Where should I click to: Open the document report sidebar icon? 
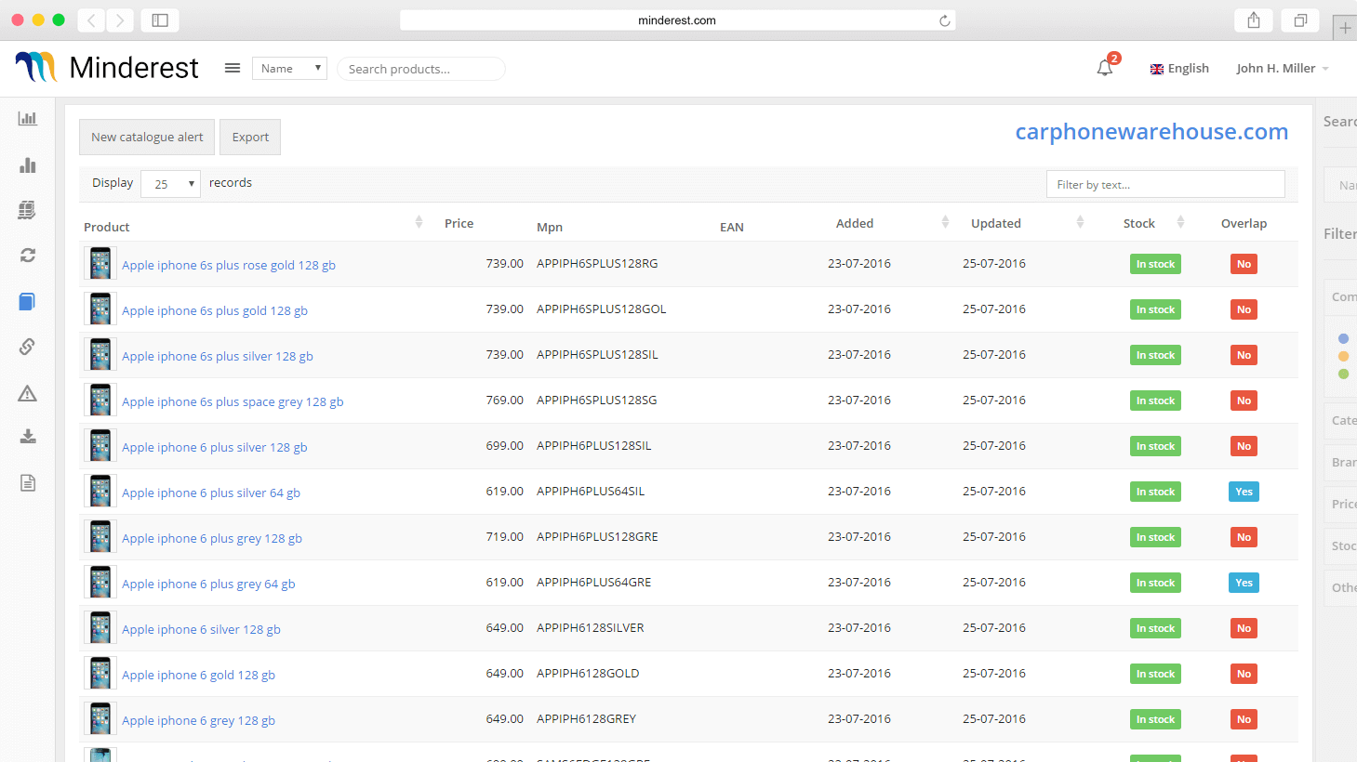28,482
